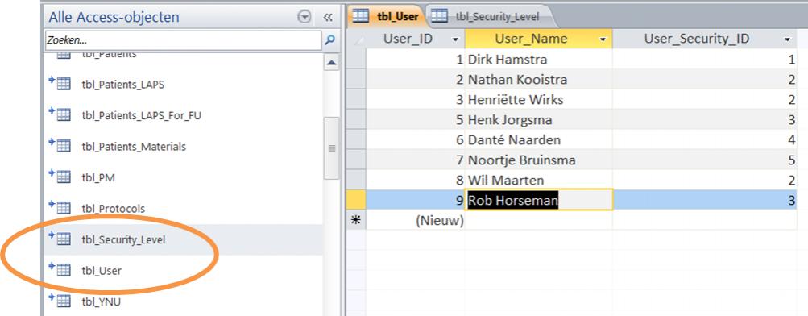Click the select-all corner box of datasheet
Image resolution: width=808 pixels, height=316 pixels.
click(x=356, y=39)
